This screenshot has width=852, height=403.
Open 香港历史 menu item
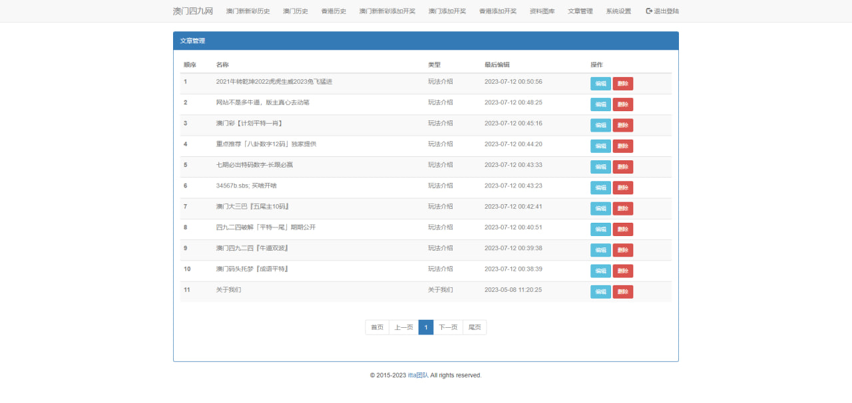pos(333,11)
